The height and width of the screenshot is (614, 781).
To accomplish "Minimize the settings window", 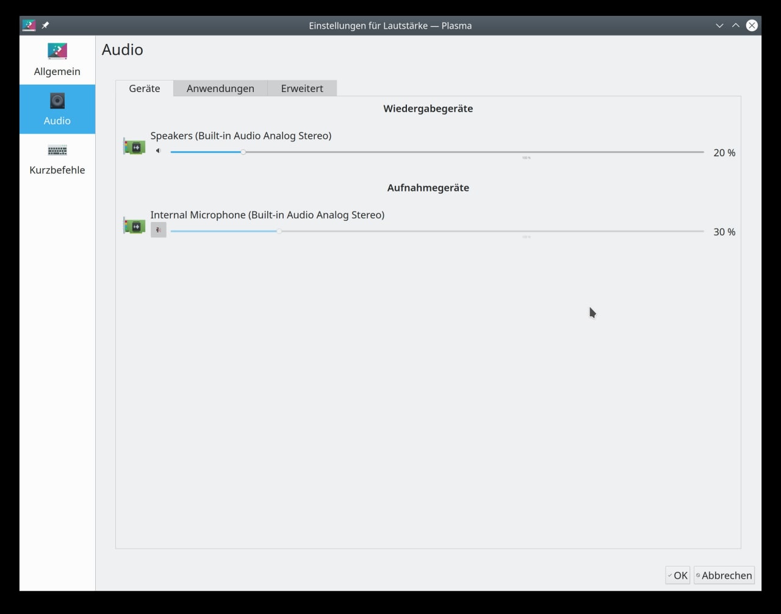I will [719, 26].
